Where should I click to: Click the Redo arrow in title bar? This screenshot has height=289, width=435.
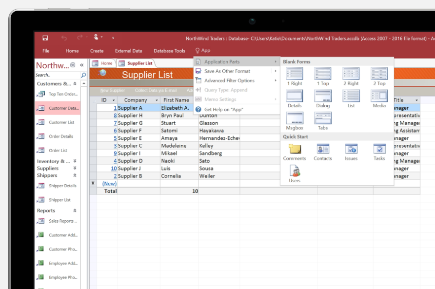coord(79,38)
